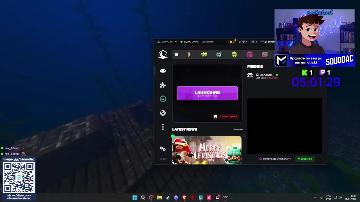Open the Settings gears sidebar icon
This screenshot has height=202, width=360.
click(x=163, y=149)
